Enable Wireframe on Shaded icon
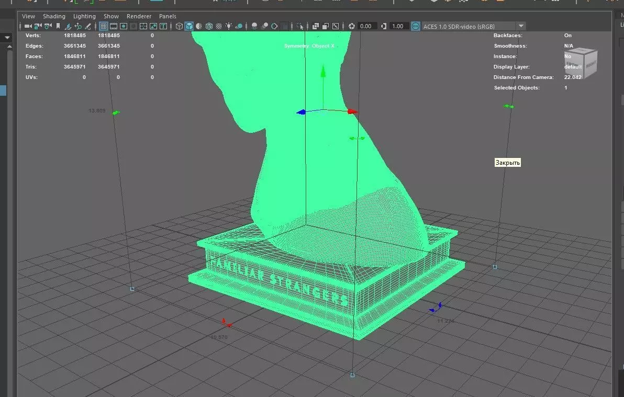Image resolution: width=624 pixels, height=397 pixels. (x=209, y=26)
